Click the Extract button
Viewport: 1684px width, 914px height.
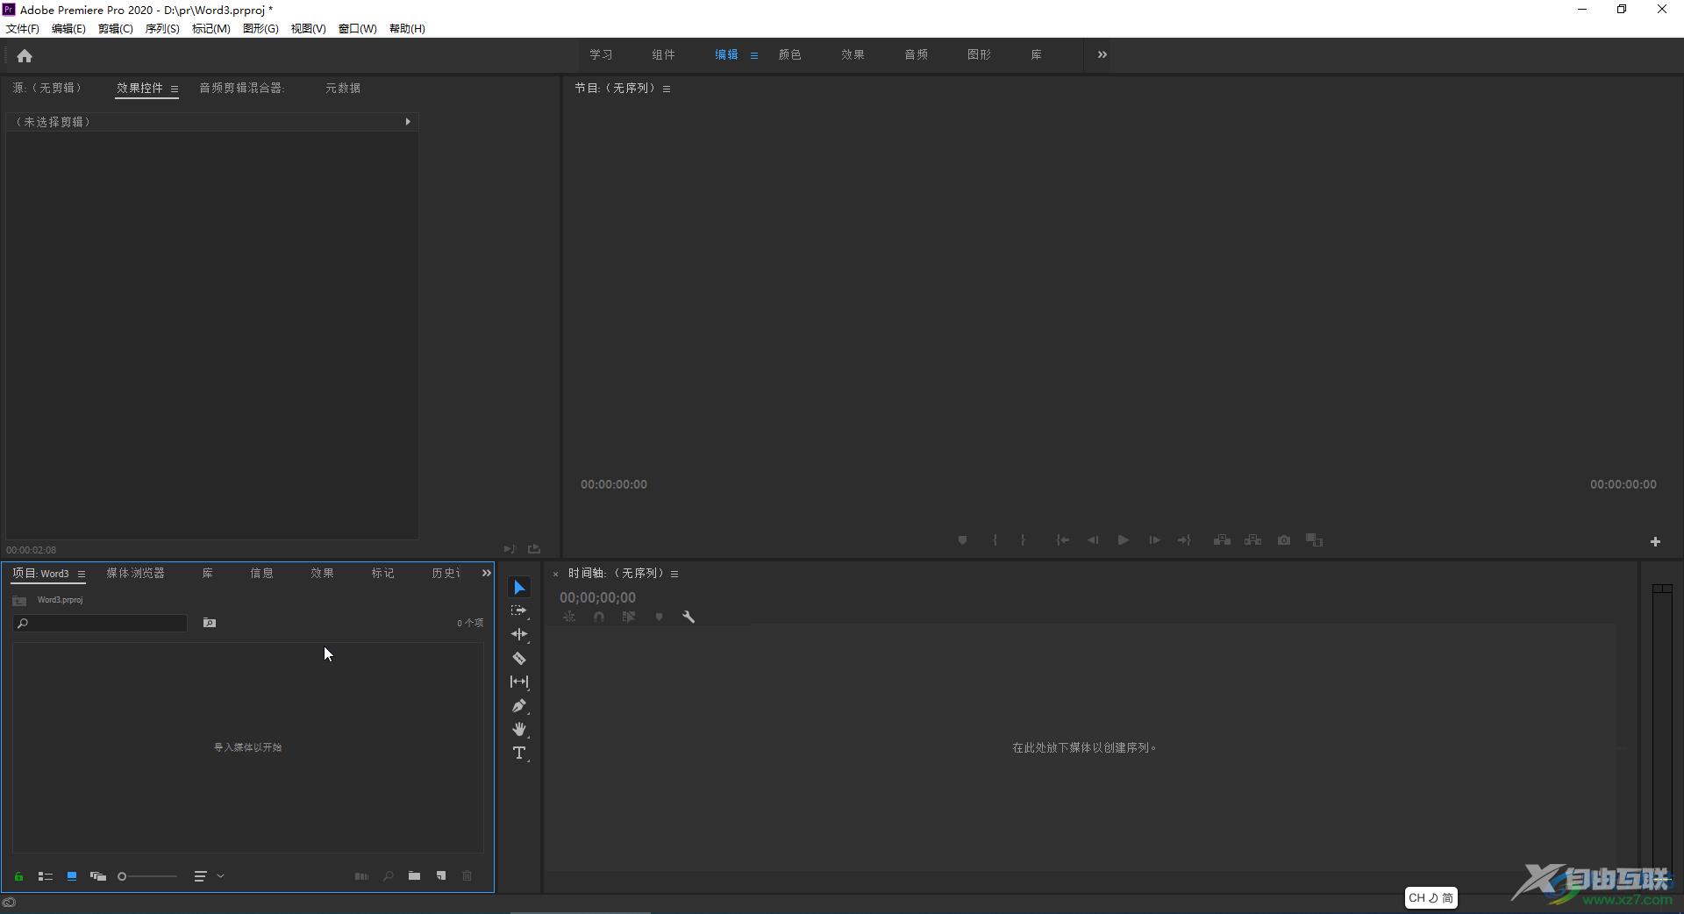[1252, 540]
